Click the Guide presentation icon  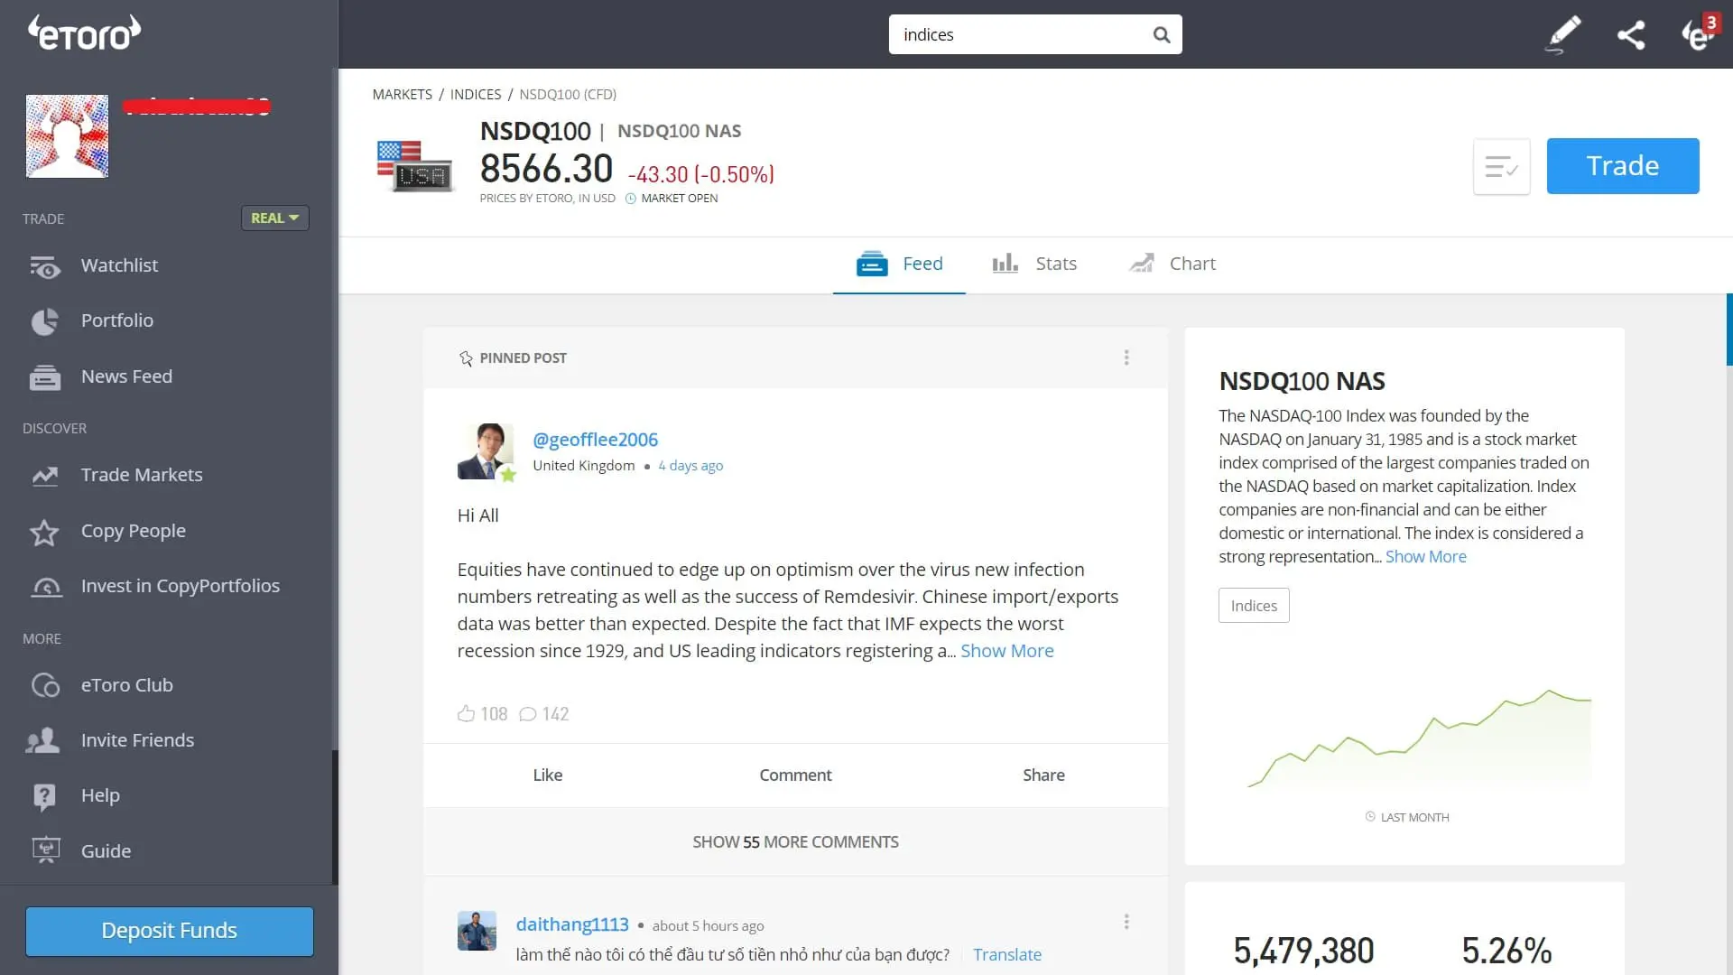[45, 850]
